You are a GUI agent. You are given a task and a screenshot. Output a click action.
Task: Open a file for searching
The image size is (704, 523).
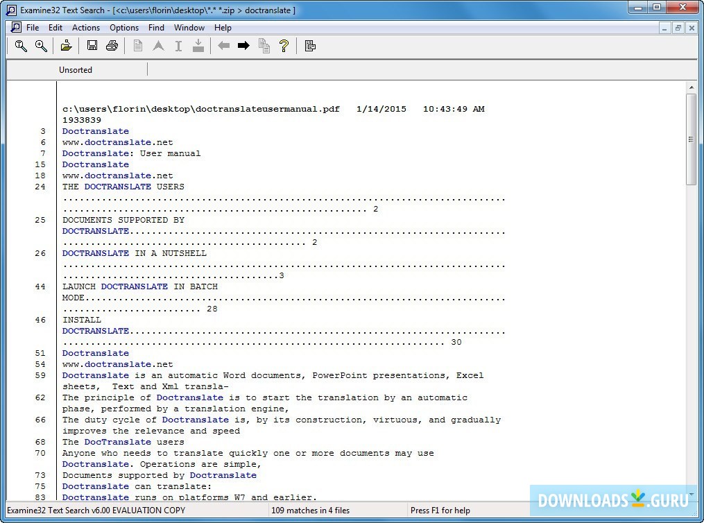(66, 46)
